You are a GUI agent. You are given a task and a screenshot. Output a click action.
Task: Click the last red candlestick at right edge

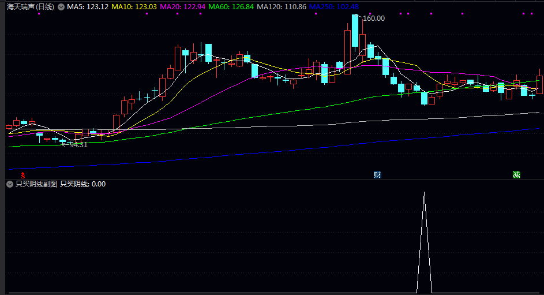[x=539, y=84]
